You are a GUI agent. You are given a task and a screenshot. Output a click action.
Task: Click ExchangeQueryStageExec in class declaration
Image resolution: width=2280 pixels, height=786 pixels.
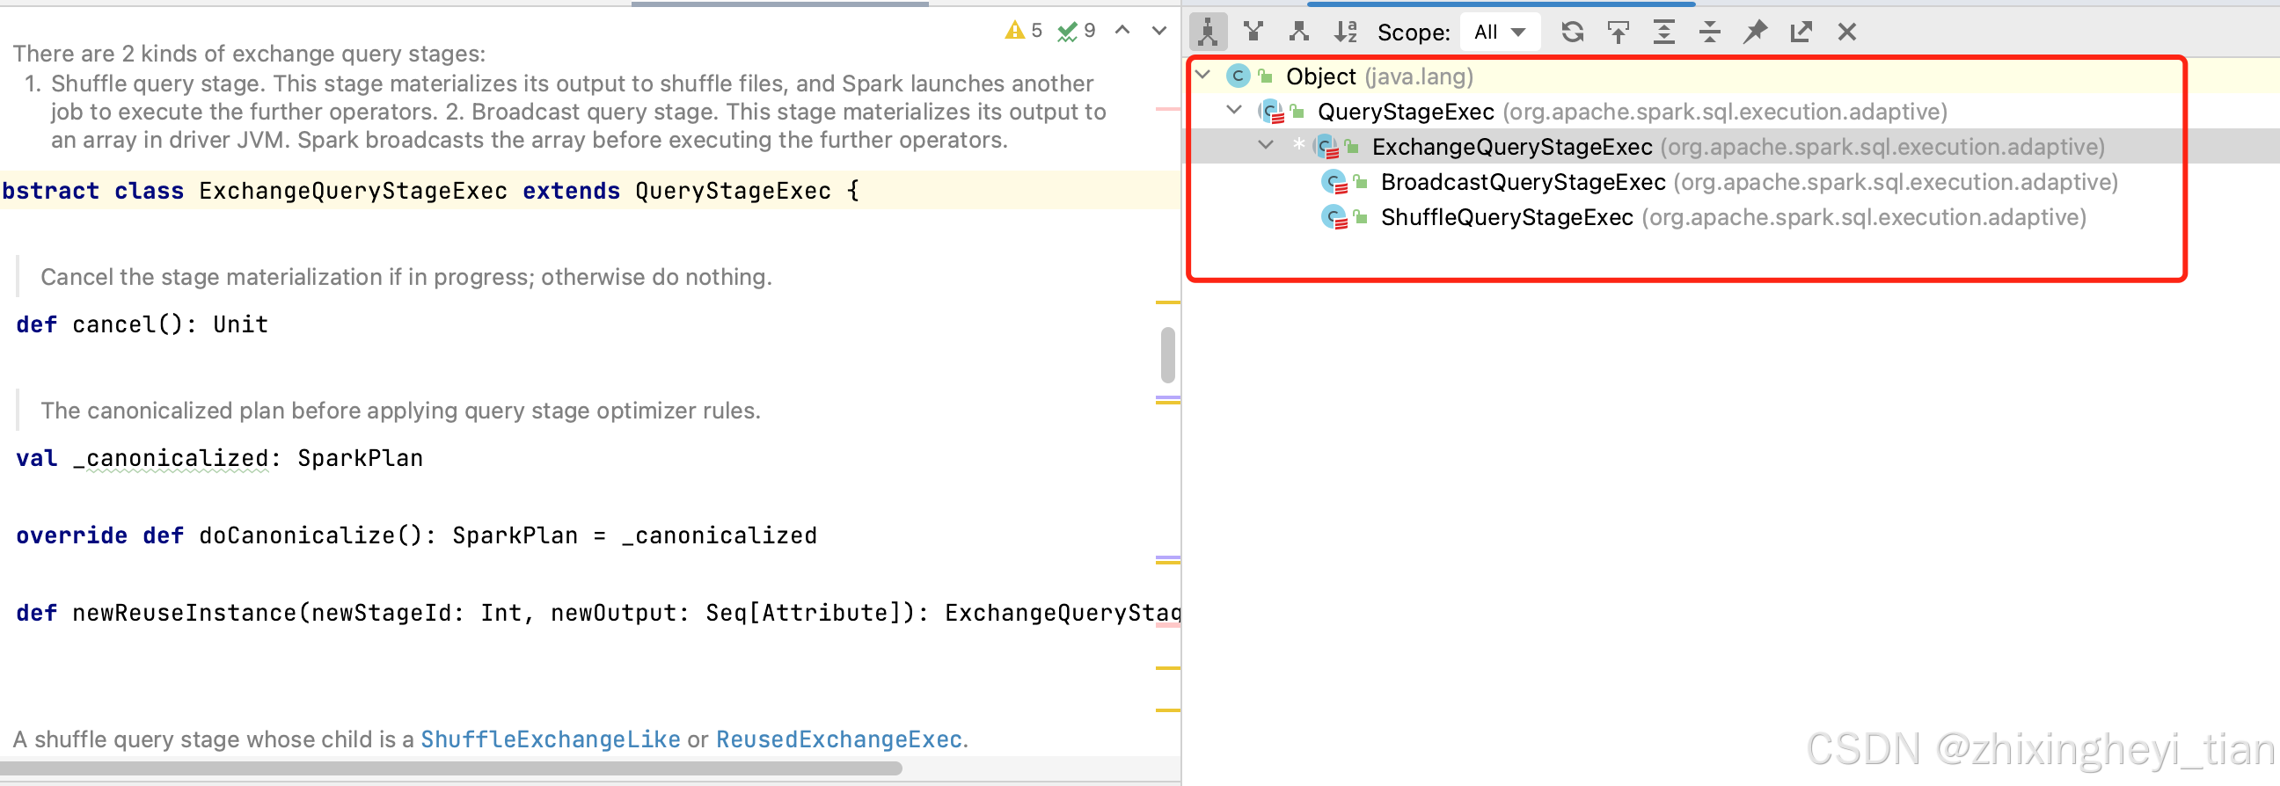[x=353, y=191]
